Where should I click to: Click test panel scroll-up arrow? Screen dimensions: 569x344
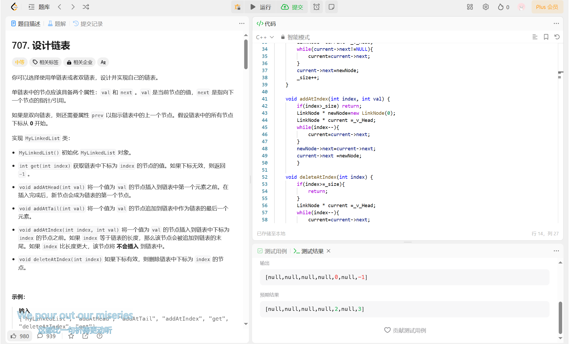(560, 262)
